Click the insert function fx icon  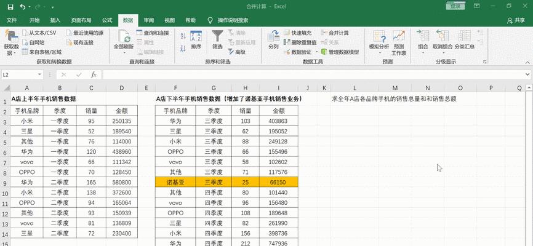(94, 74)
